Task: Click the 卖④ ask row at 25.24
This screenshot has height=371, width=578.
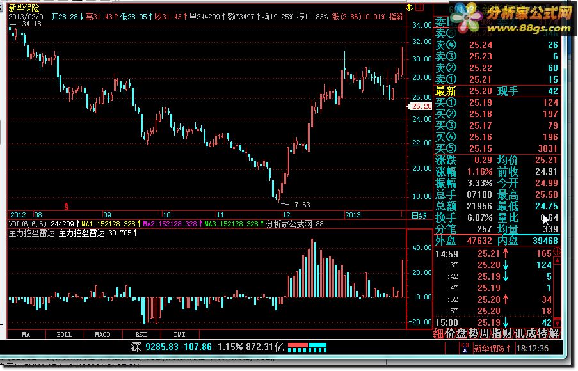Action: click(497, 45)
